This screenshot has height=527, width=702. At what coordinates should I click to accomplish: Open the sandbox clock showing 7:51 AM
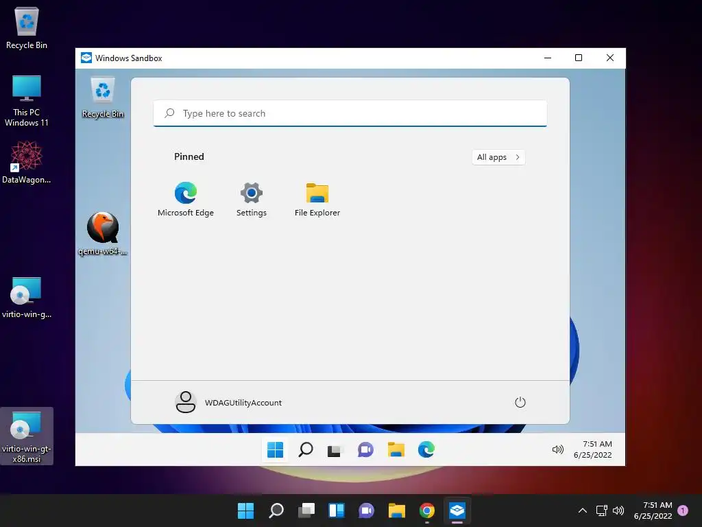tap(593, 449)
